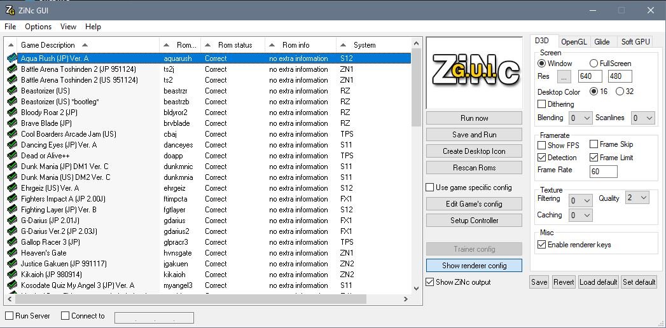This screenshot has height=328, width=666.
Task: Click the ROM icon beside Beastorizer (US) *bootleg*
Action: [12, 102]
